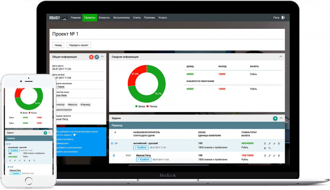The width and height of the screenshot is (330, 190).
Task: Pause the Иванов Петр subtask on laptop
Action: coord(279,156)
